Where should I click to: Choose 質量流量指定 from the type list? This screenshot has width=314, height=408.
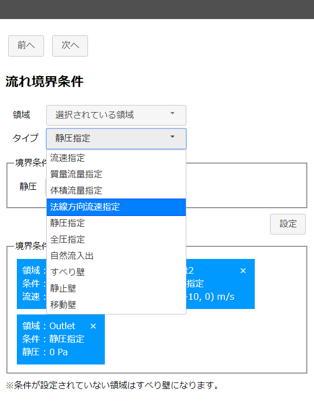pyautogui.click(x=116, y=174)
